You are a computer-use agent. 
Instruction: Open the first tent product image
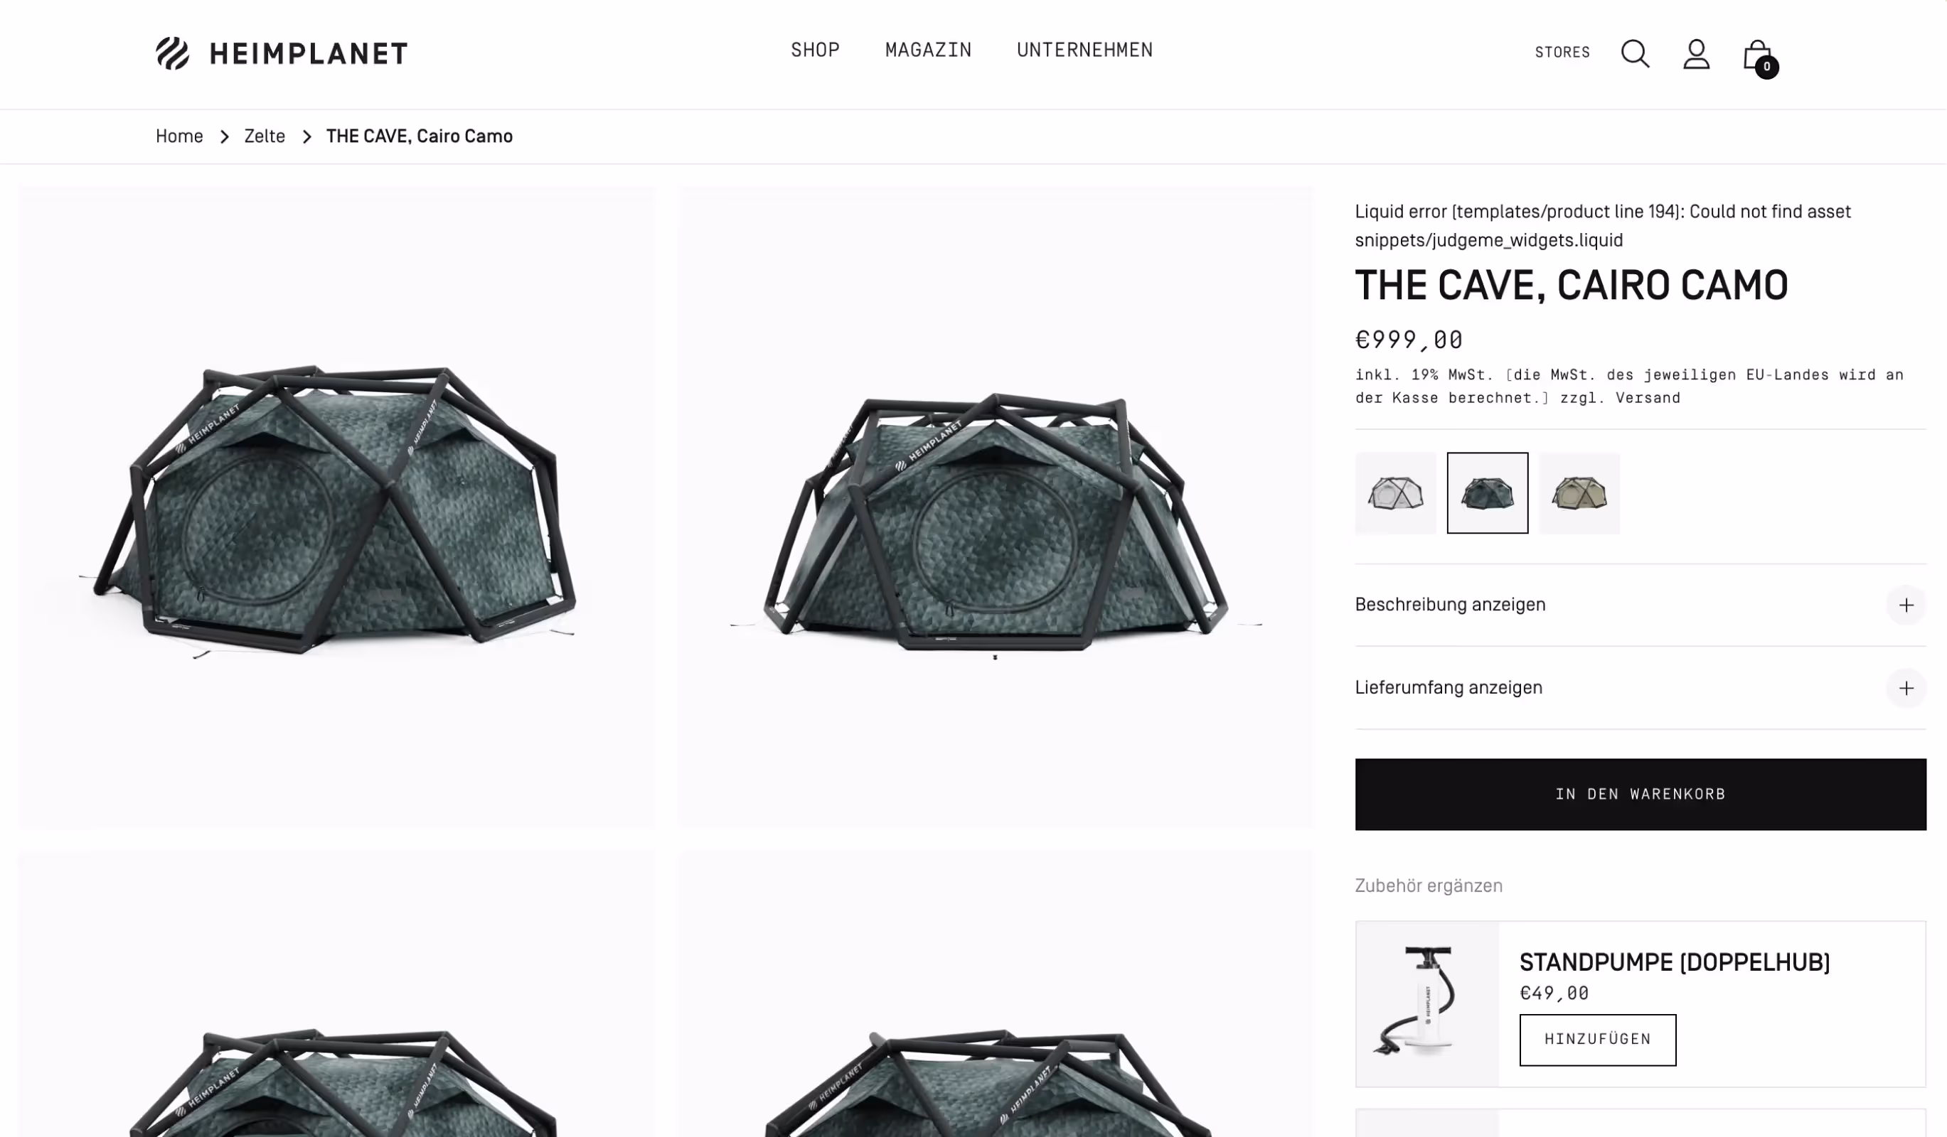(x=338, y=507)
